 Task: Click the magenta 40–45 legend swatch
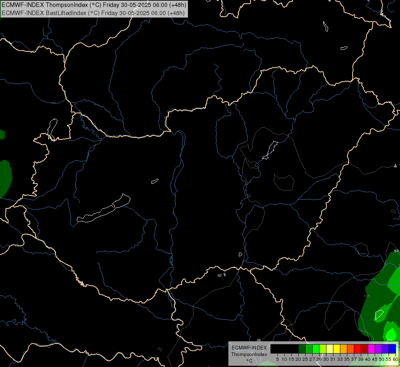pyautogui.click(x=371, y=349)
